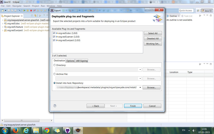Open Firefox from the taskbar

pos(16,131)
